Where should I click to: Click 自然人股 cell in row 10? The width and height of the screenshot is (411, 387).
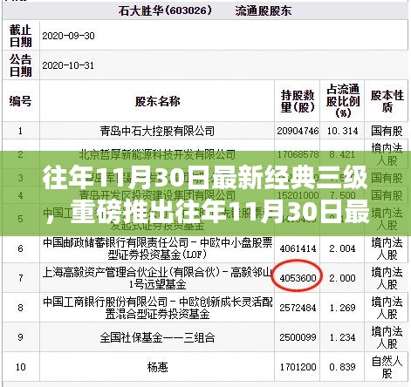pyautogui.click(x=387, y=367)
